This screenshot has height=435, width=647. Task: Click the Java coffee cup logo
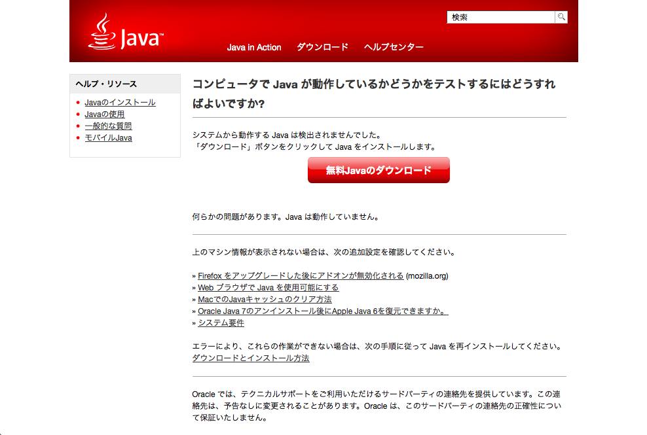pos(125,34)
